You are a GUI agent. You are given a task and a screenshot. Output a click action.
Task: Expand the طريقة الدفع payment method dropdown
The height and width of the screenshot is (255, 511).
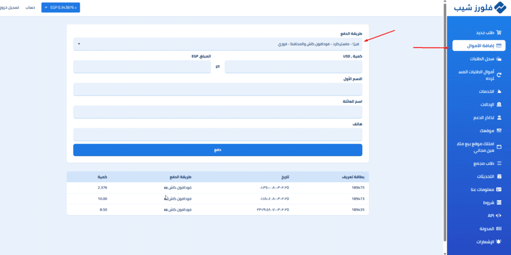(218, 44)
